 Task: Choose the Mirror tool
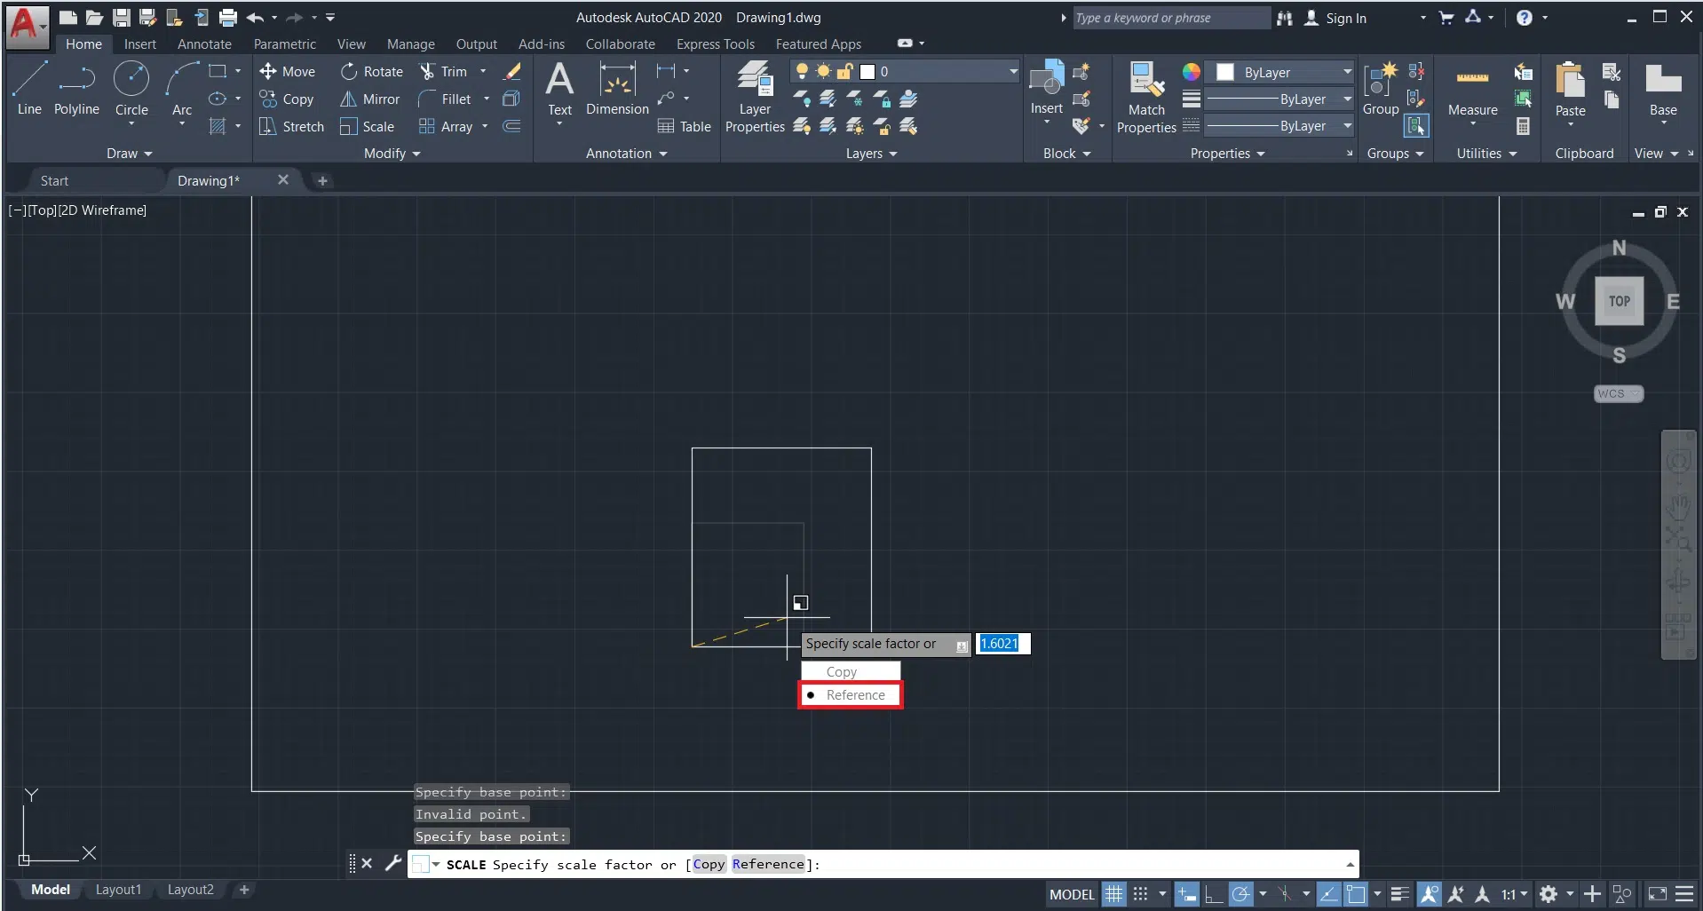[x=370, y=99]
